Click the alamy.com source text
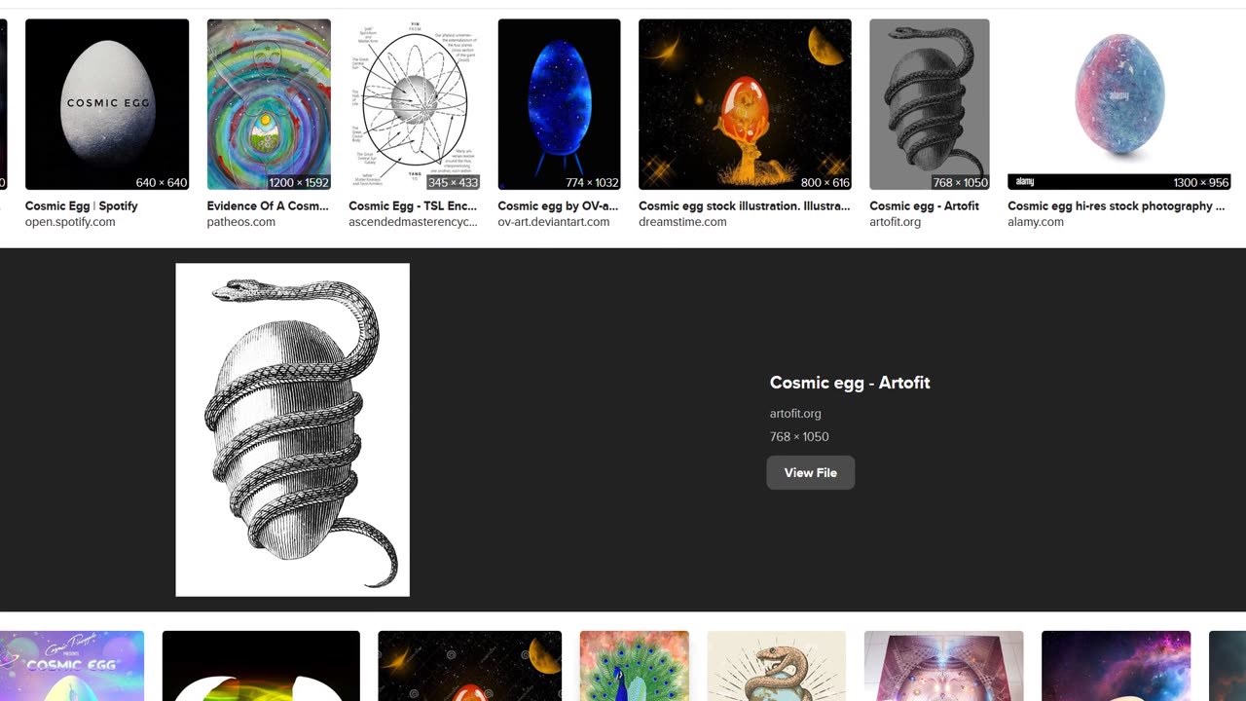Screen dimensions: 1246x701 click(x=1036, y=222)
